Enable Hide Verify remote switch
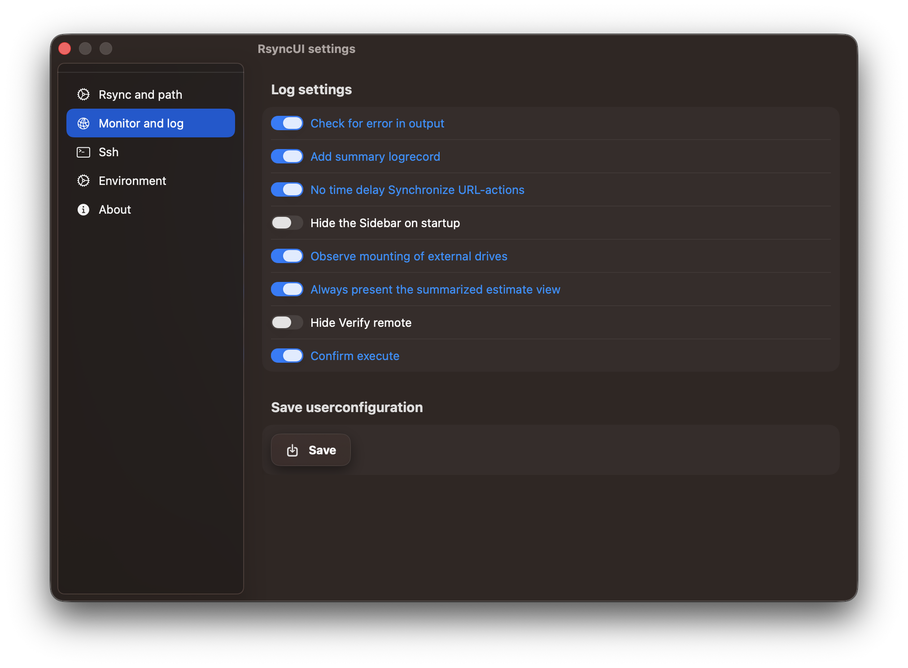The image size is (908, 668). click(x=287, y=323)
